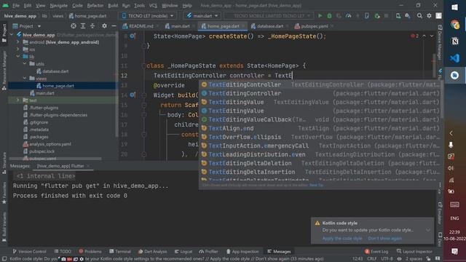Expand the test folder in tree
Screen dimensions: 466x262
click(x=18, y=100)
